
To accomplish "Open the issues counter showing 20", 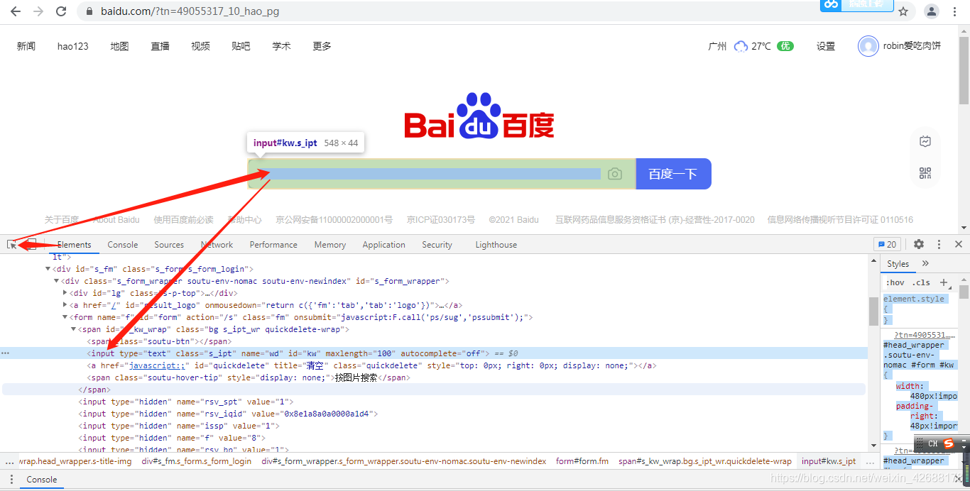I will pyautogui.click(x=887, y=244).
